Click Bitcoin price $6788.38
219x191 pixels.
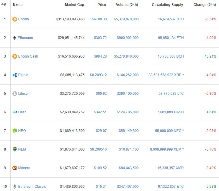click(99, 19)
